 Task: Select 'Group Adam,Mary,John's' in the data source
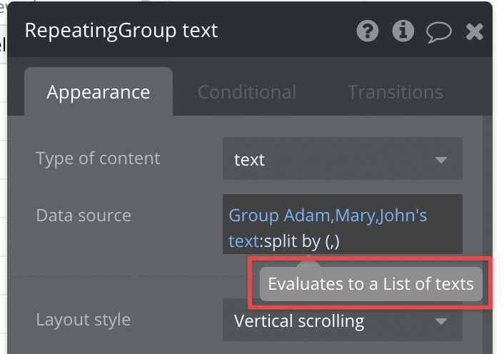click(x=328, y=216)
